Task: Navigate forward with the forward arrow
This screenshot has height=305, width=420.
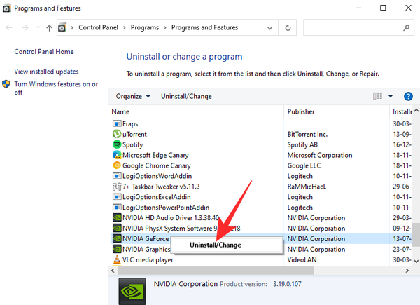Action: coord(25,27)
